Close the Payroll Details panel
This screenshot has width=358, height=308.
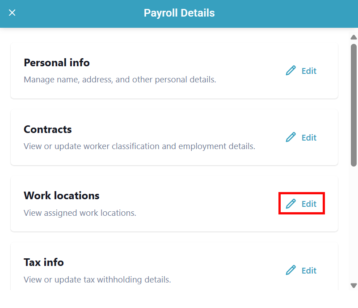pos(12,13)
